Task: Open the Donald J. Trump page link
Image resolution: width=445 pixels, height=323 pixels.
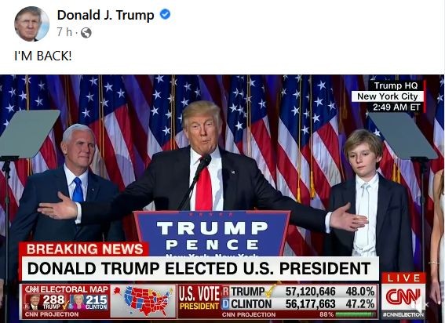Action: [x=106, y=15]
